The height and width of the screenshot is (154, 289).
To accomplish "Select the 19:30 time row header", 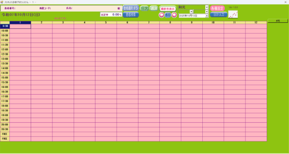I will point(5,120).
